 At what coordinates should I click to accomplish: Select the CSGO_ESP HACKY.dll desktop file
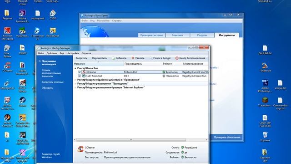click(x=265, y=121)
